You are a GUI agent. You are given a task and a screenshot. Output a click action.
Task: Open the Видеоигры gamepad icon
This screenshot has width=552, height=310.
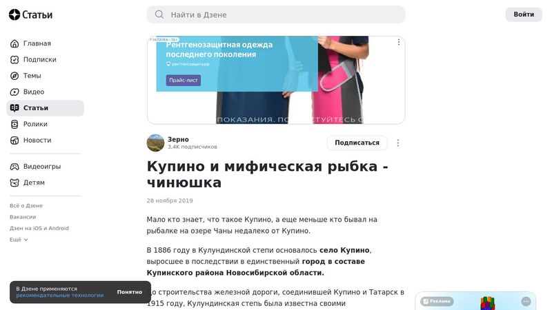pyautogui.click(x=14, y=167)
